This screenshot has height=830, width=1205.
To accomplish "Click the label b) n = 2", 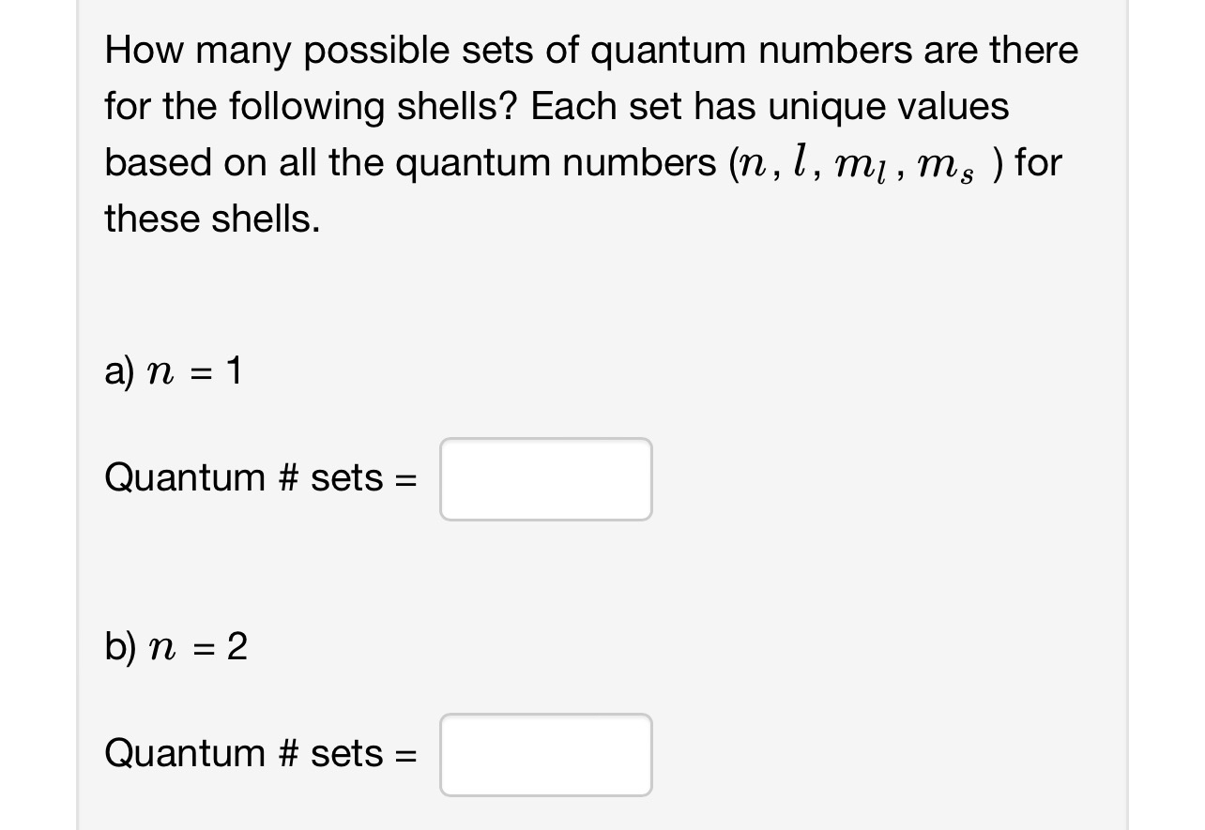I will [x=175, y=646].
